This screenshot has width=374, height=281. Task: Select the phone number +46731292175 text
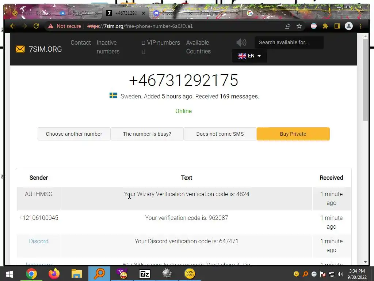[183, 80]
